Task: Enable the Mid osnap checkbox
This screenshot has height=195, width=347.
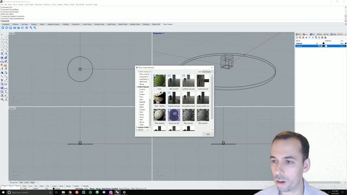Action: click(22, 186)
